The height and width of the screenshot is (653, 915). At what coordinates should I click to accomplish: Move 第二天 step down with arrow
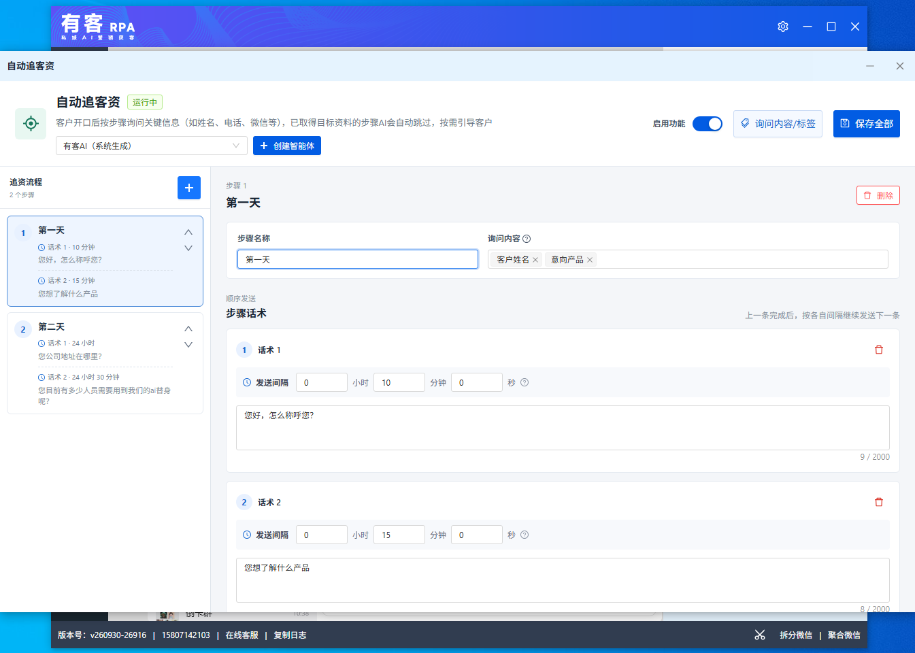tap(188, 345)
